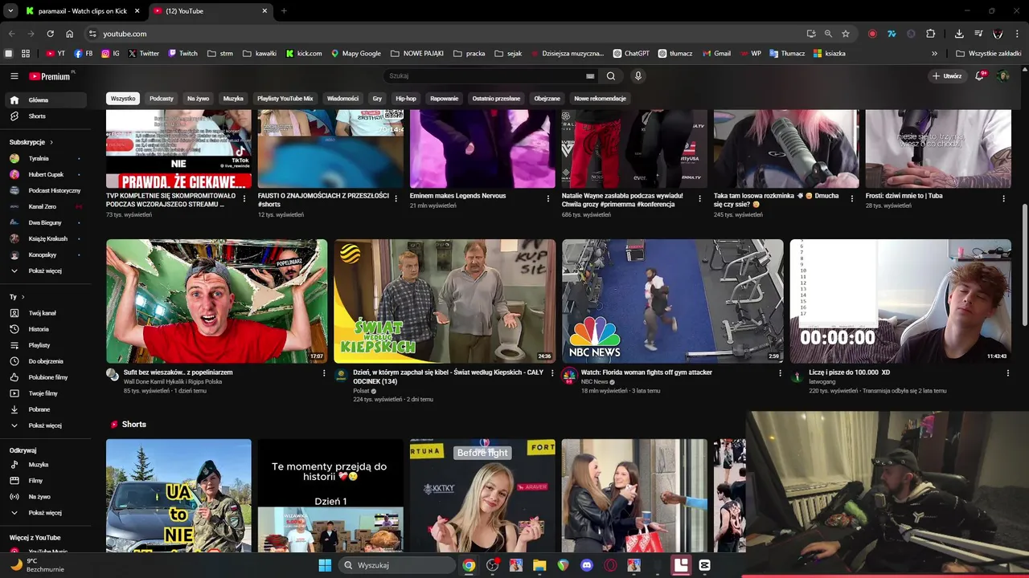Bookmark this page with star icon
Viewport: 1029px width, 578px height.
pos(846,34)
